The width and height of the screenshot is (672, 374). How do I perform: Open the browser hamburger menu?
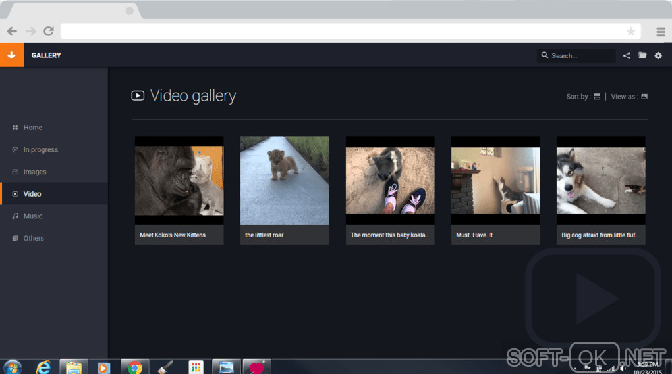(660, 31)
